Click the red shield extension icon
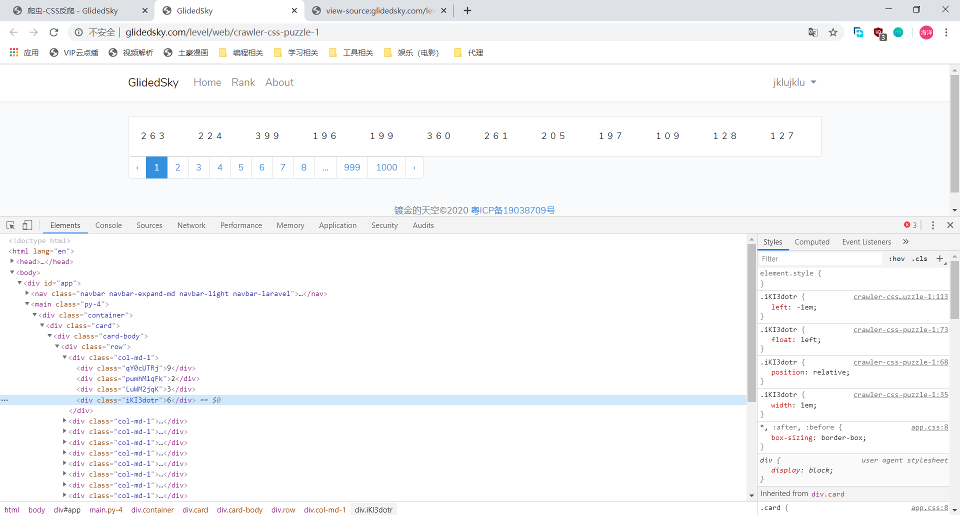Viewport: 960px width, 515px height. (878, 33)
